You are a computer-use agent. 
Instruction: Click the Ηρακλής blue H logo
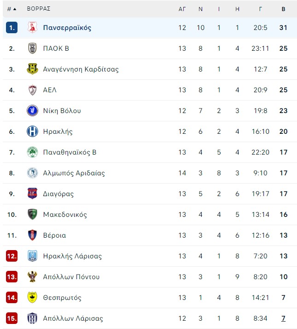pyautogui.click(x=33, y=132)
